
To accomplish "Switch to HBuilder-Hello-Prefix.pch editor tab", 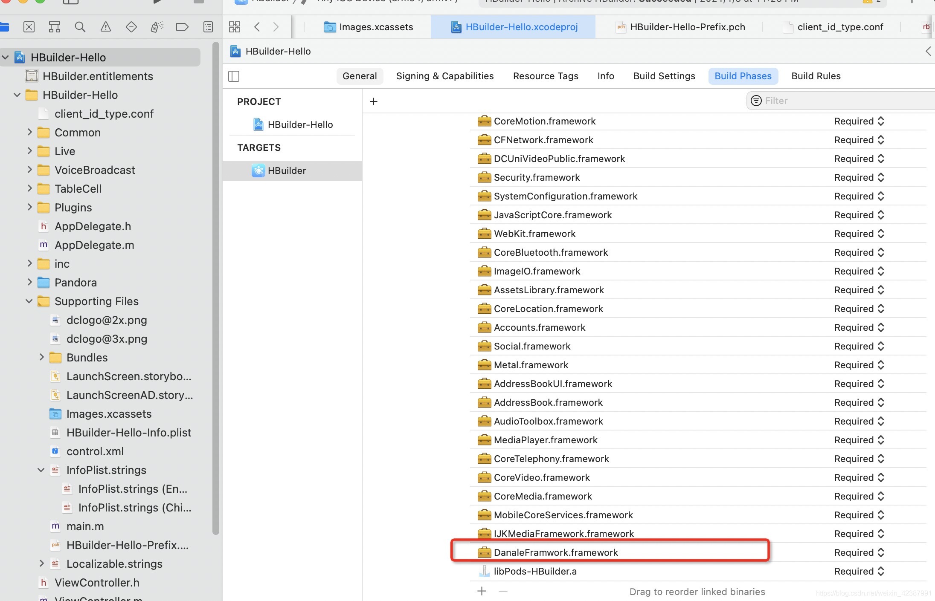I will point(680,27).
